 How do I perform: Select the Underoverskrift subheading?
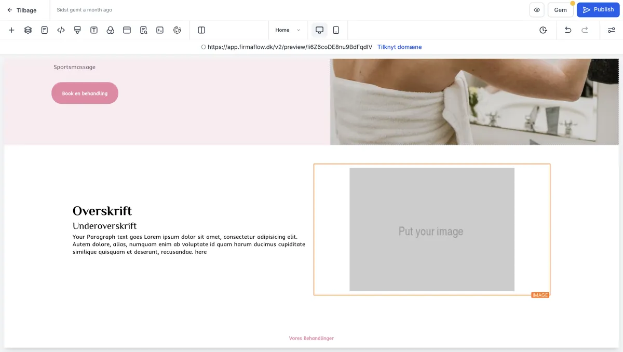click(x=104, y=226)
